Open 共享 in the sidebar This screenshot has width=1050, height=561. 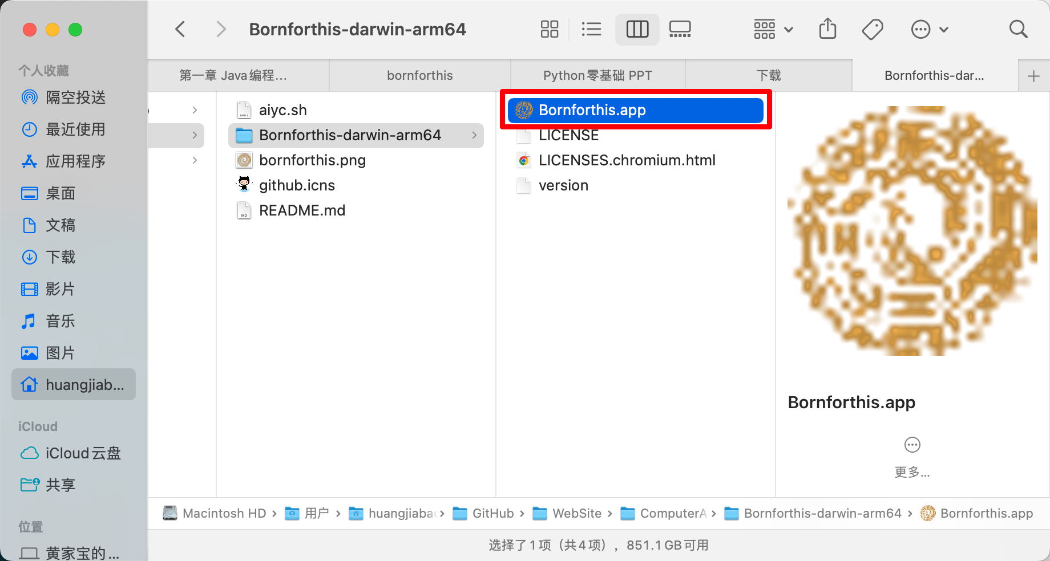click(74, 485)
